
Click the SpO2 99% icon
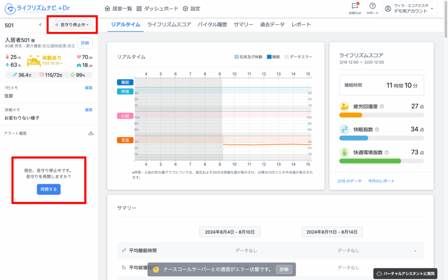(73, 75)
